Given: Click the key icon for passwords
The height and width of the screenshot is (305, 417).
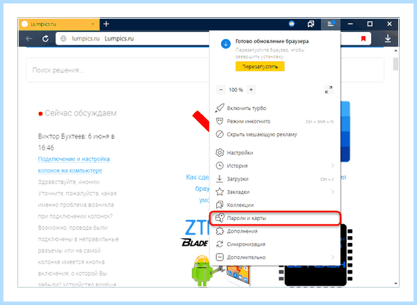Looking at the screenshot, I should tap(220, 218).
